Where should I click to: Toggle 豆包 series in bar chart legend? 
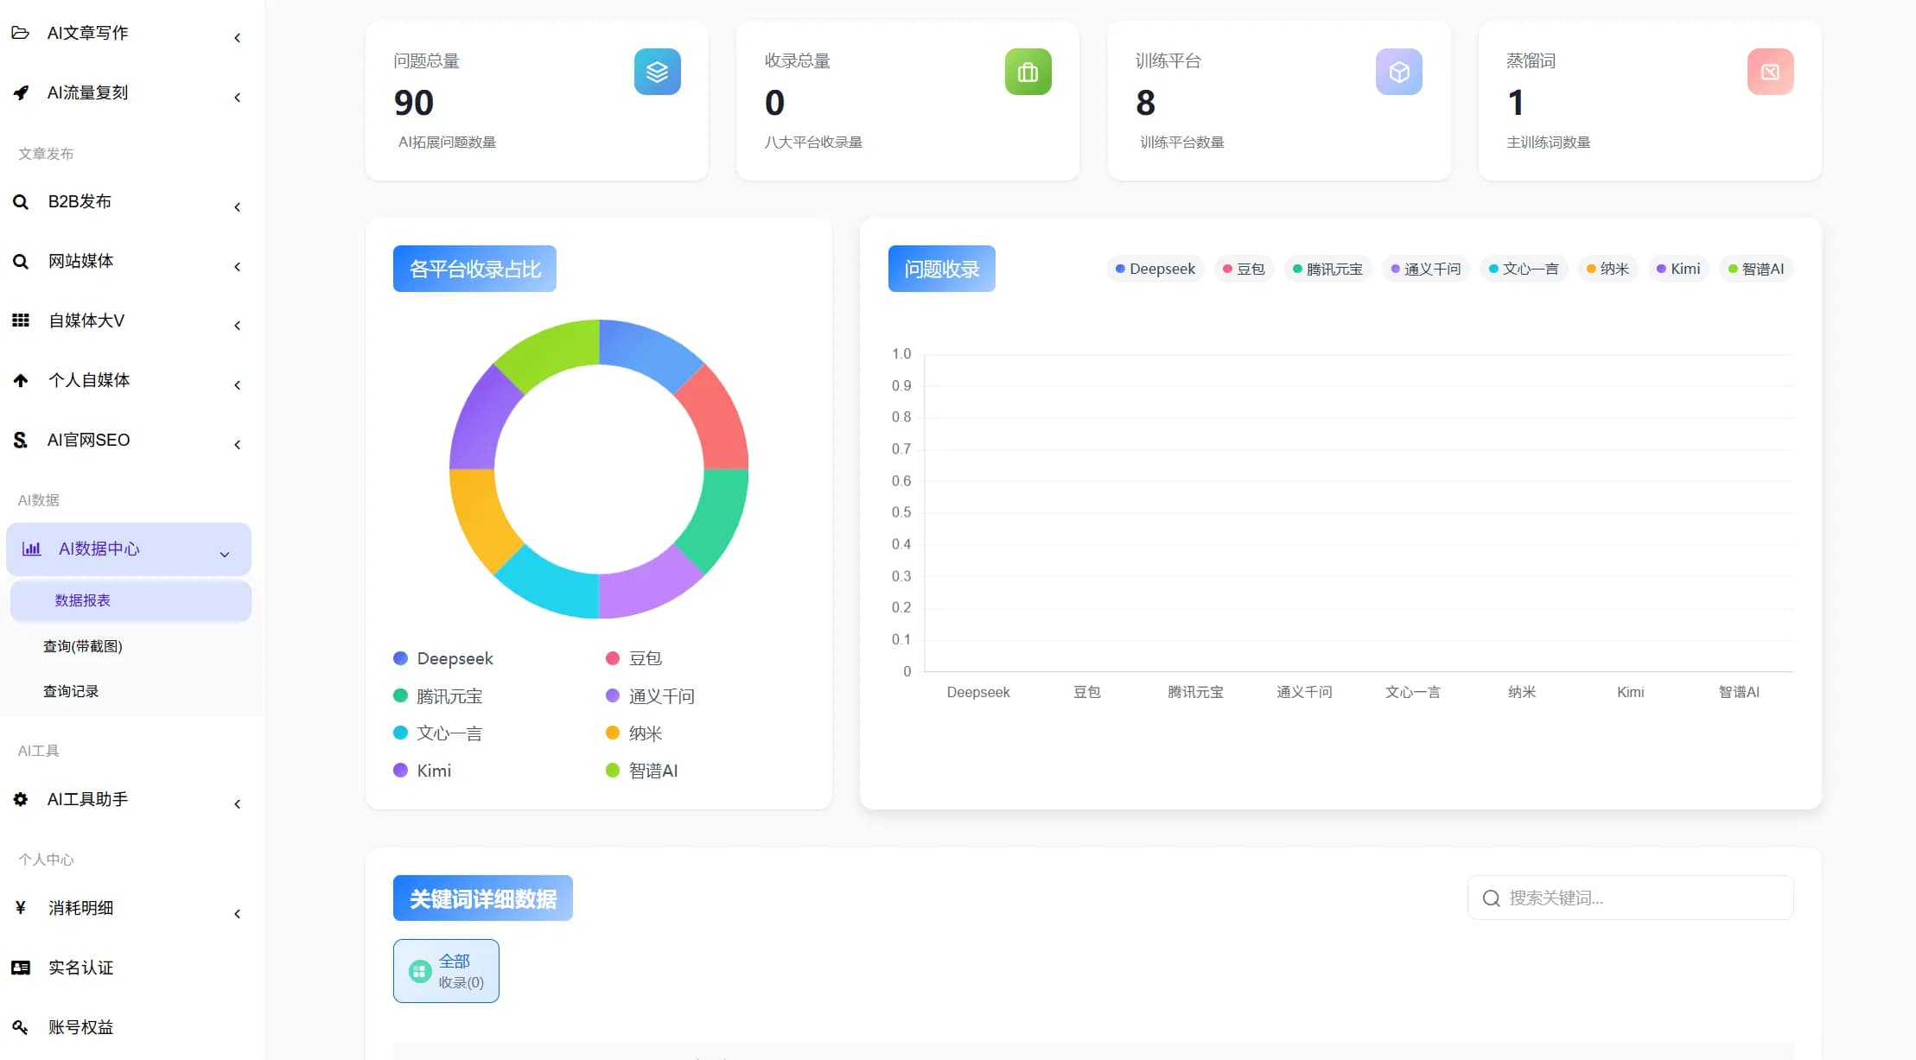coord(1244,269)
